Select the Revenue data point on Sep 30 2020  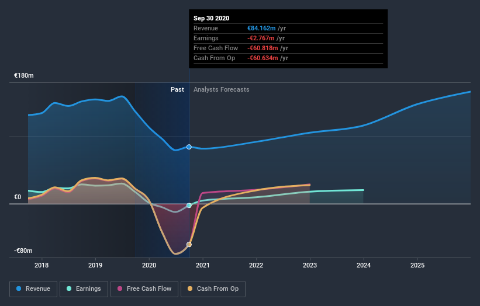coord(189,147)
